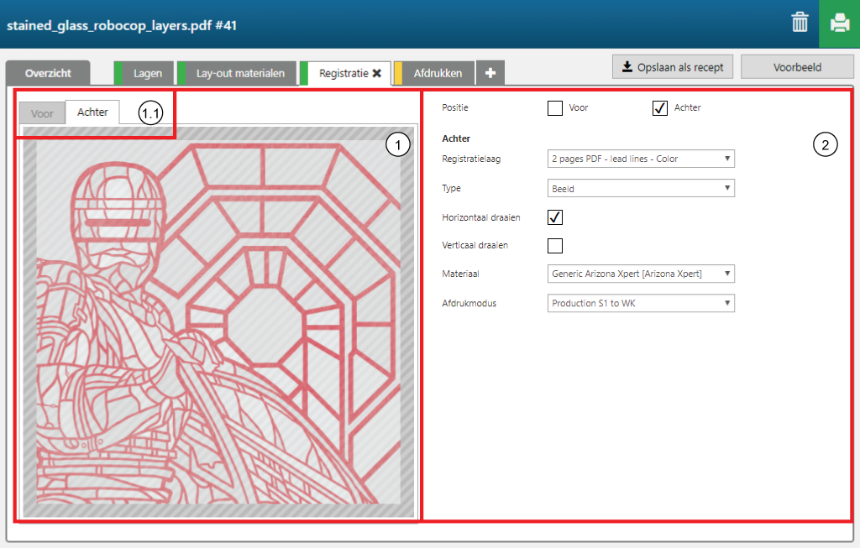Delete the job with trash can icon
The height and width of the screenshot is (548, 860).
(800, 23)
